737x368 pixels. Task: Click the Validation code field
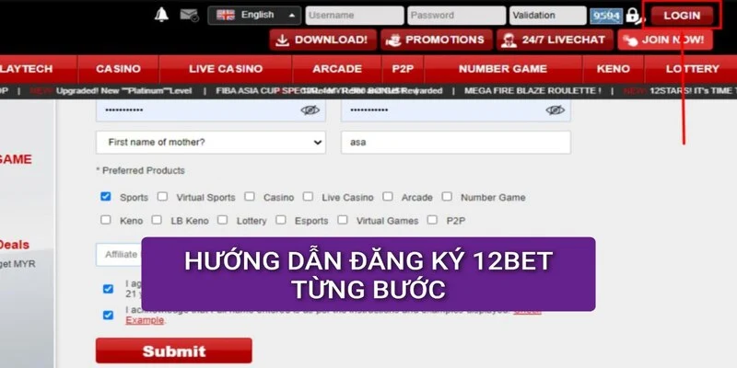coord(548,16)
